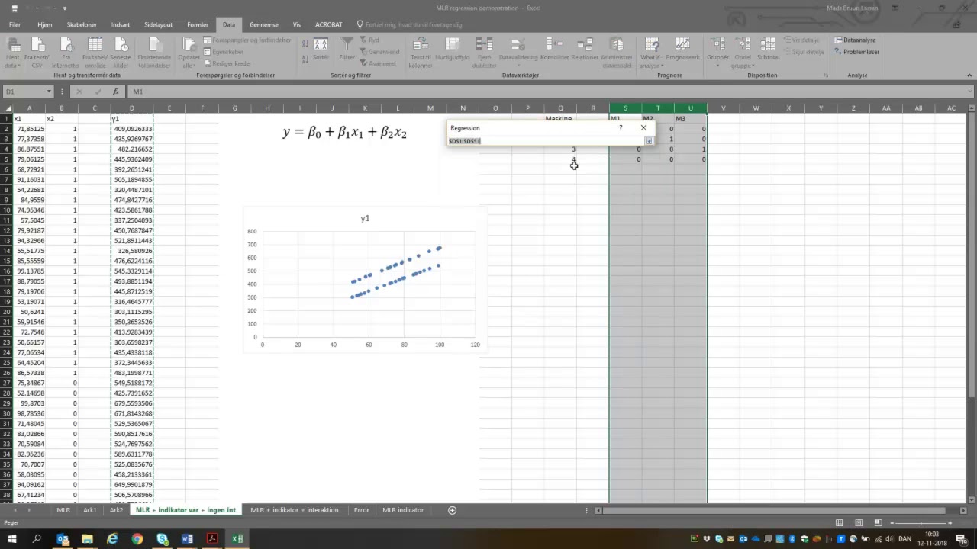Open Word from the taskbar
The height and width of the screenshot is (549, 977).
(x=187, y=539)
